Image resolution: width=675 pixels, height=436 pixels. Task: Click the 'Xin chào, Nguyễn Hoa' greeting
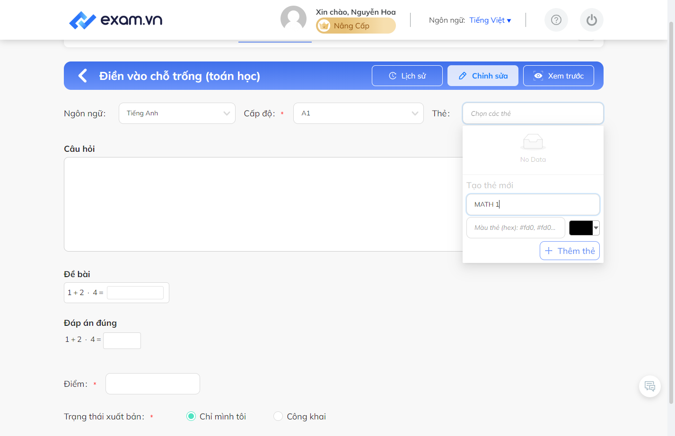click(356, 12)
